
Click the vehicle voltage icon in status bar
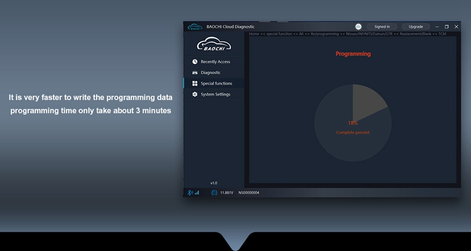pos(214,193)
